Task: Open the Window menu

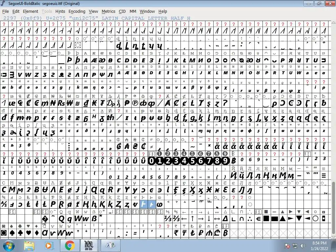Action: click(x=147, y=11)
